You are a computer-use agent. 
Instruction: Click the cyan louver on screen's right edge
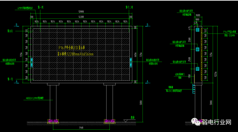tap(131, 62)
